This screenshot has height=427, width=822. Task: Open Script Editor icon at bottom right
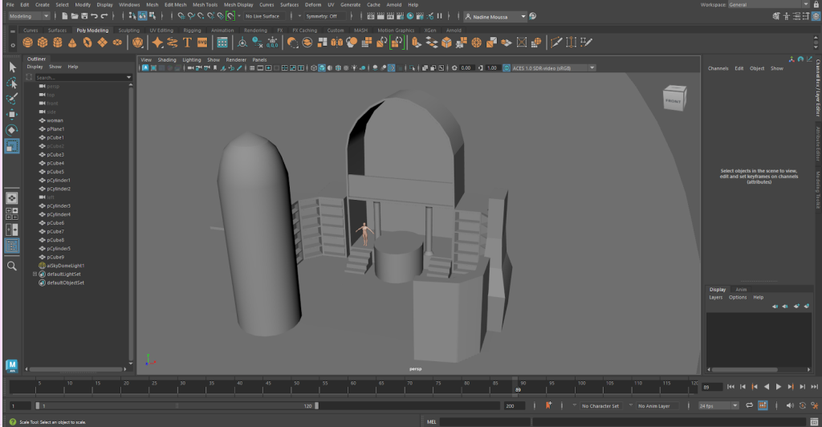(814, 421)
